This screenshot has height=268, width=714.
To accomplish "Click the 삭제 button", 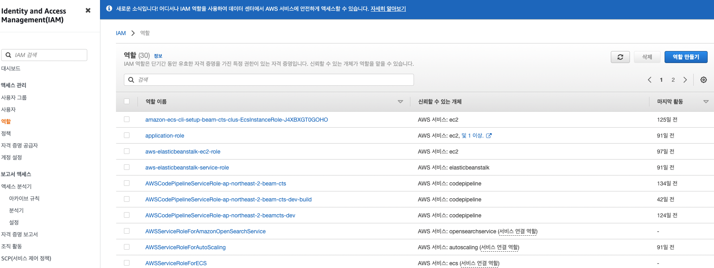I will [x=647, y=57].
